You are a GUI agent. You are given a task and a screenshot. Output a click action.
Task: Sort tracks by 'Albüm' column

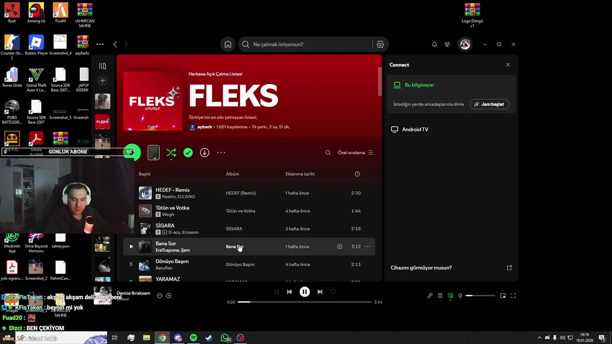click(232, 174)
